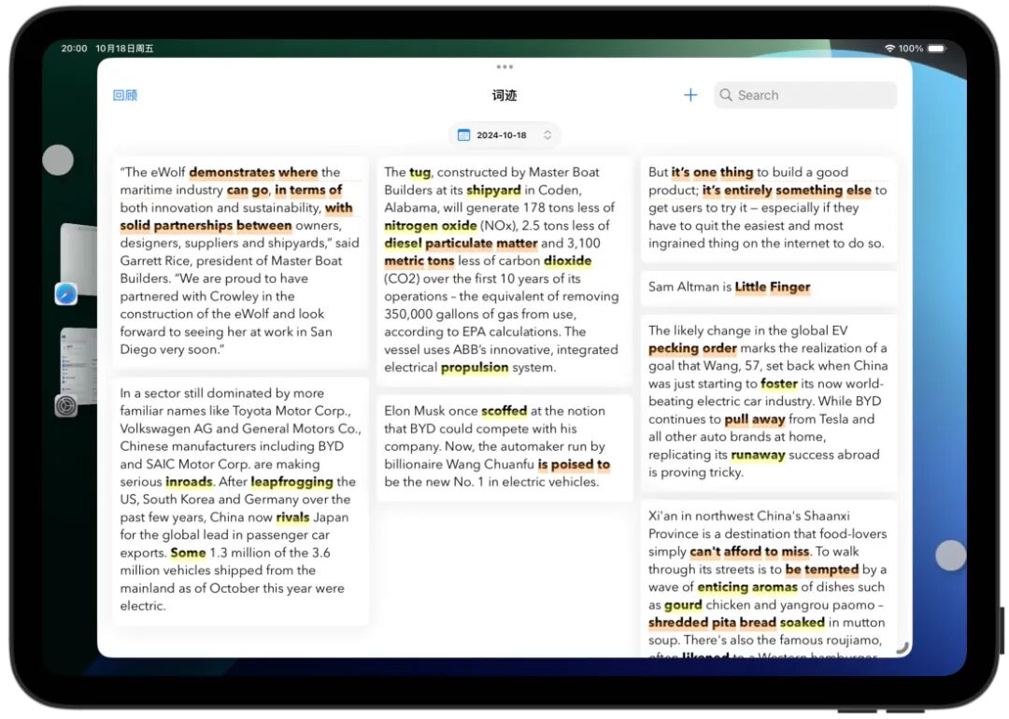Tap highlighted word "propulsion"
Screen dimensions: 1009x719
click(475, 367)
